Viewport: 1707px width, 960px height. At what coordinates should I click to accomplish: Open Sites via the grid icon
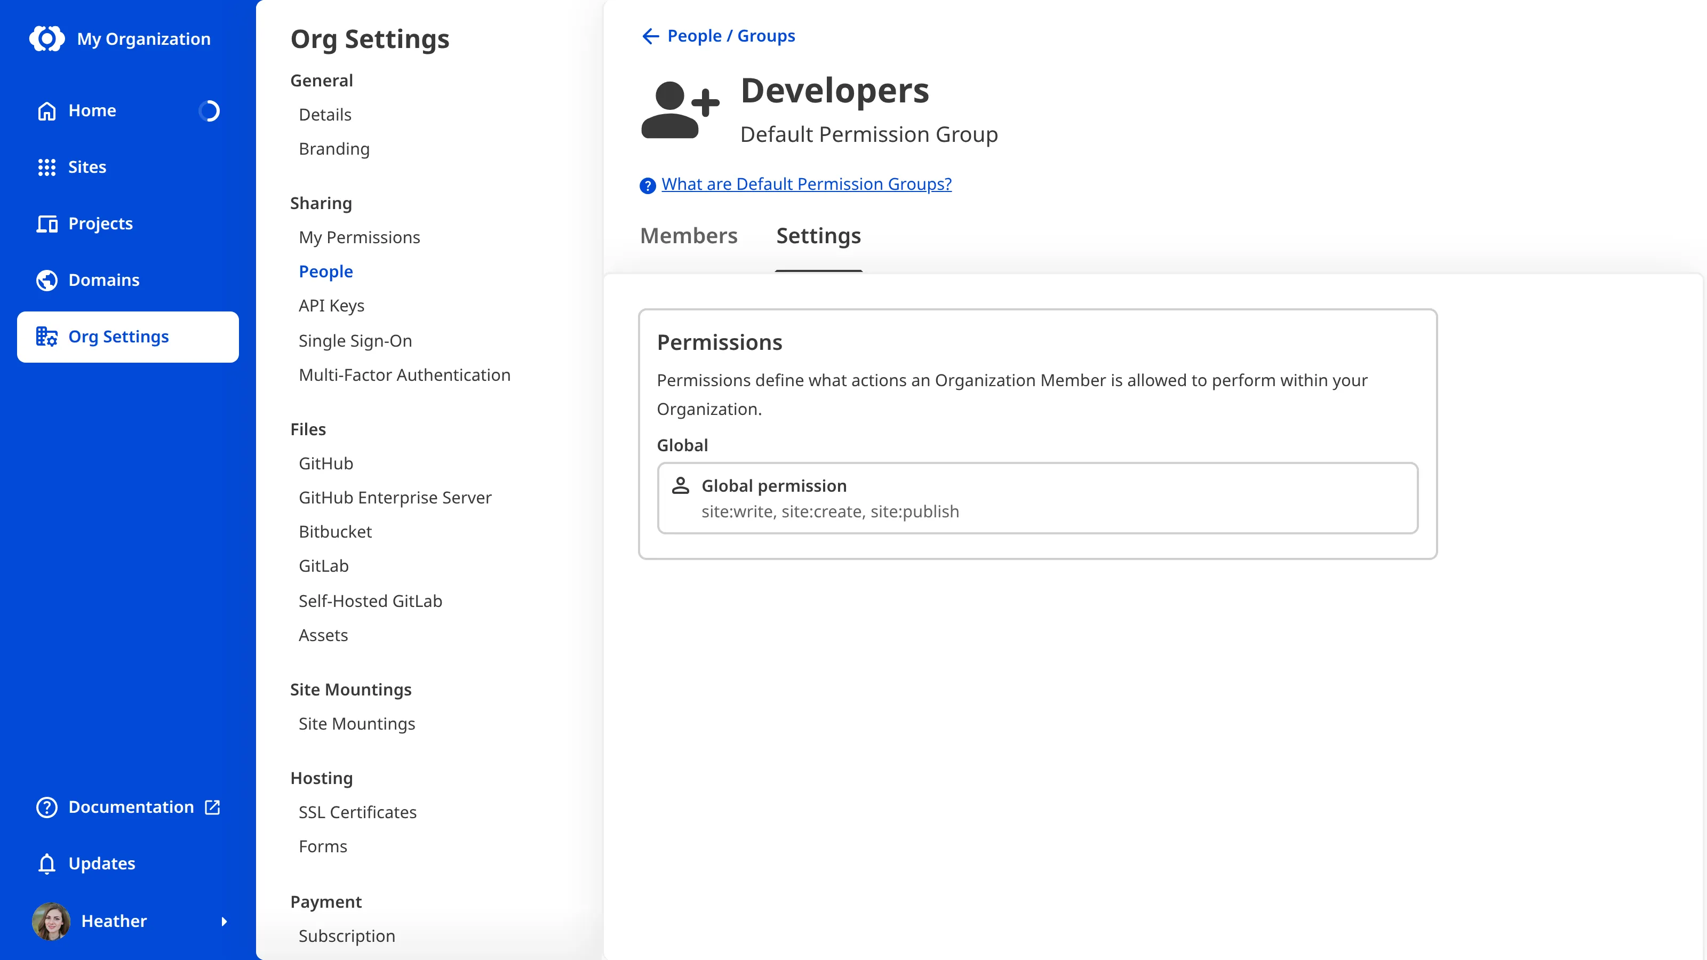coord(46,167)
